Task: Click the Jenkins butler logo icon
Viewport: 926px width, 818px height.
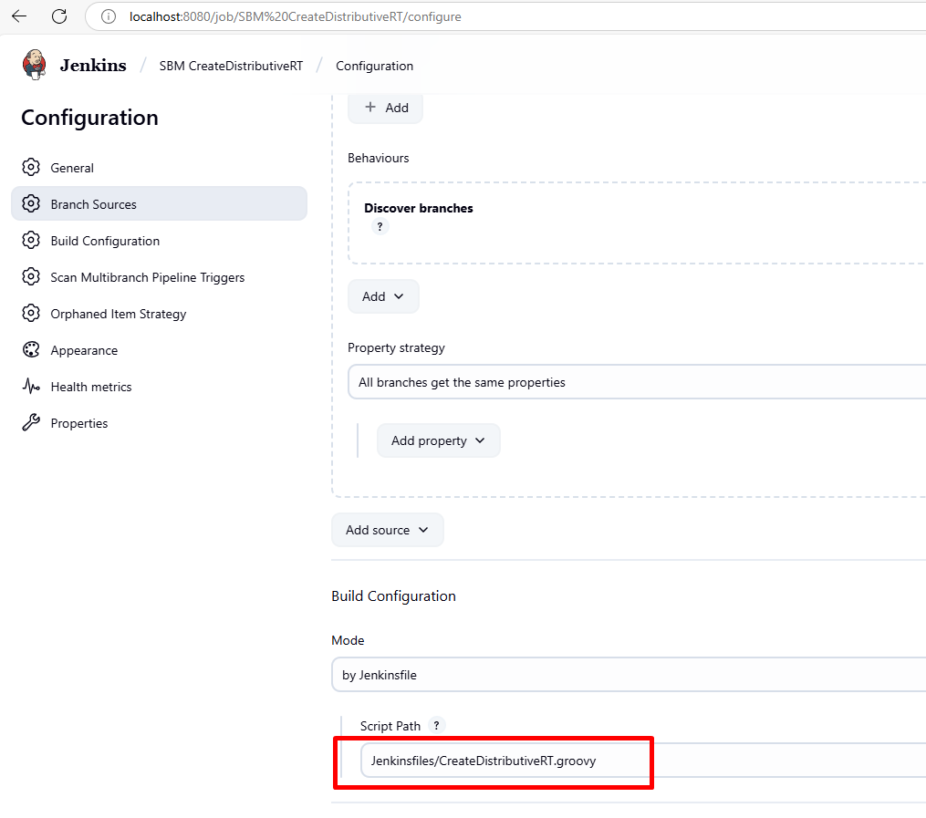Action: click(x=34, y=65)
